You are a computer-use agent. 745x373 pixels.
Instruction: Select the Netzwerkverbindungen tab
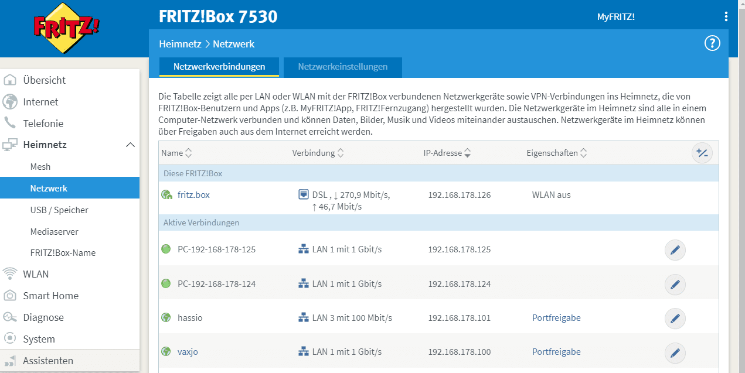pos(219,67)
